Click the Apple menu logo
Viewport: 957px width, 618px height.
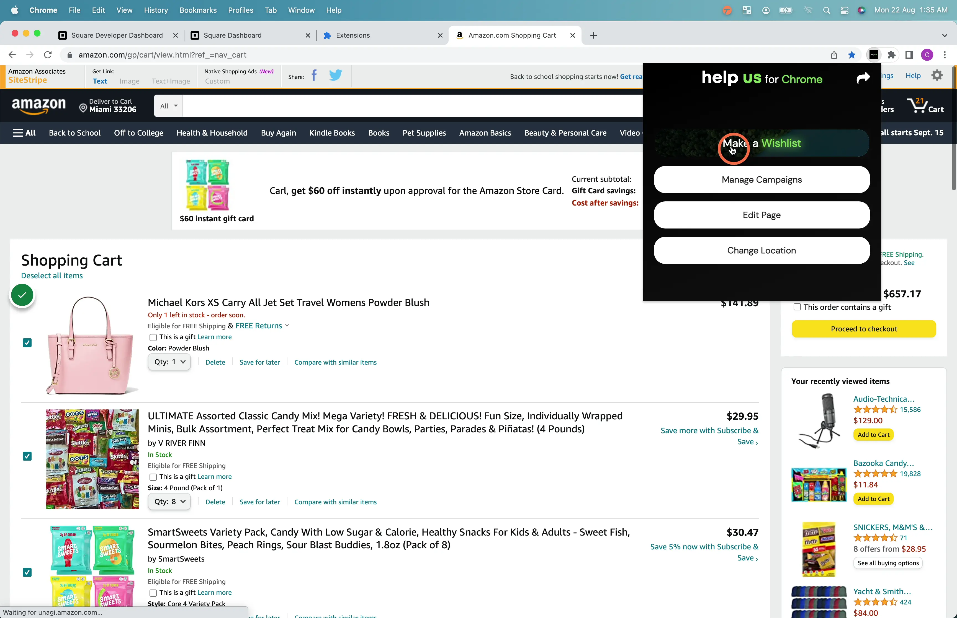tap(14, 10)
